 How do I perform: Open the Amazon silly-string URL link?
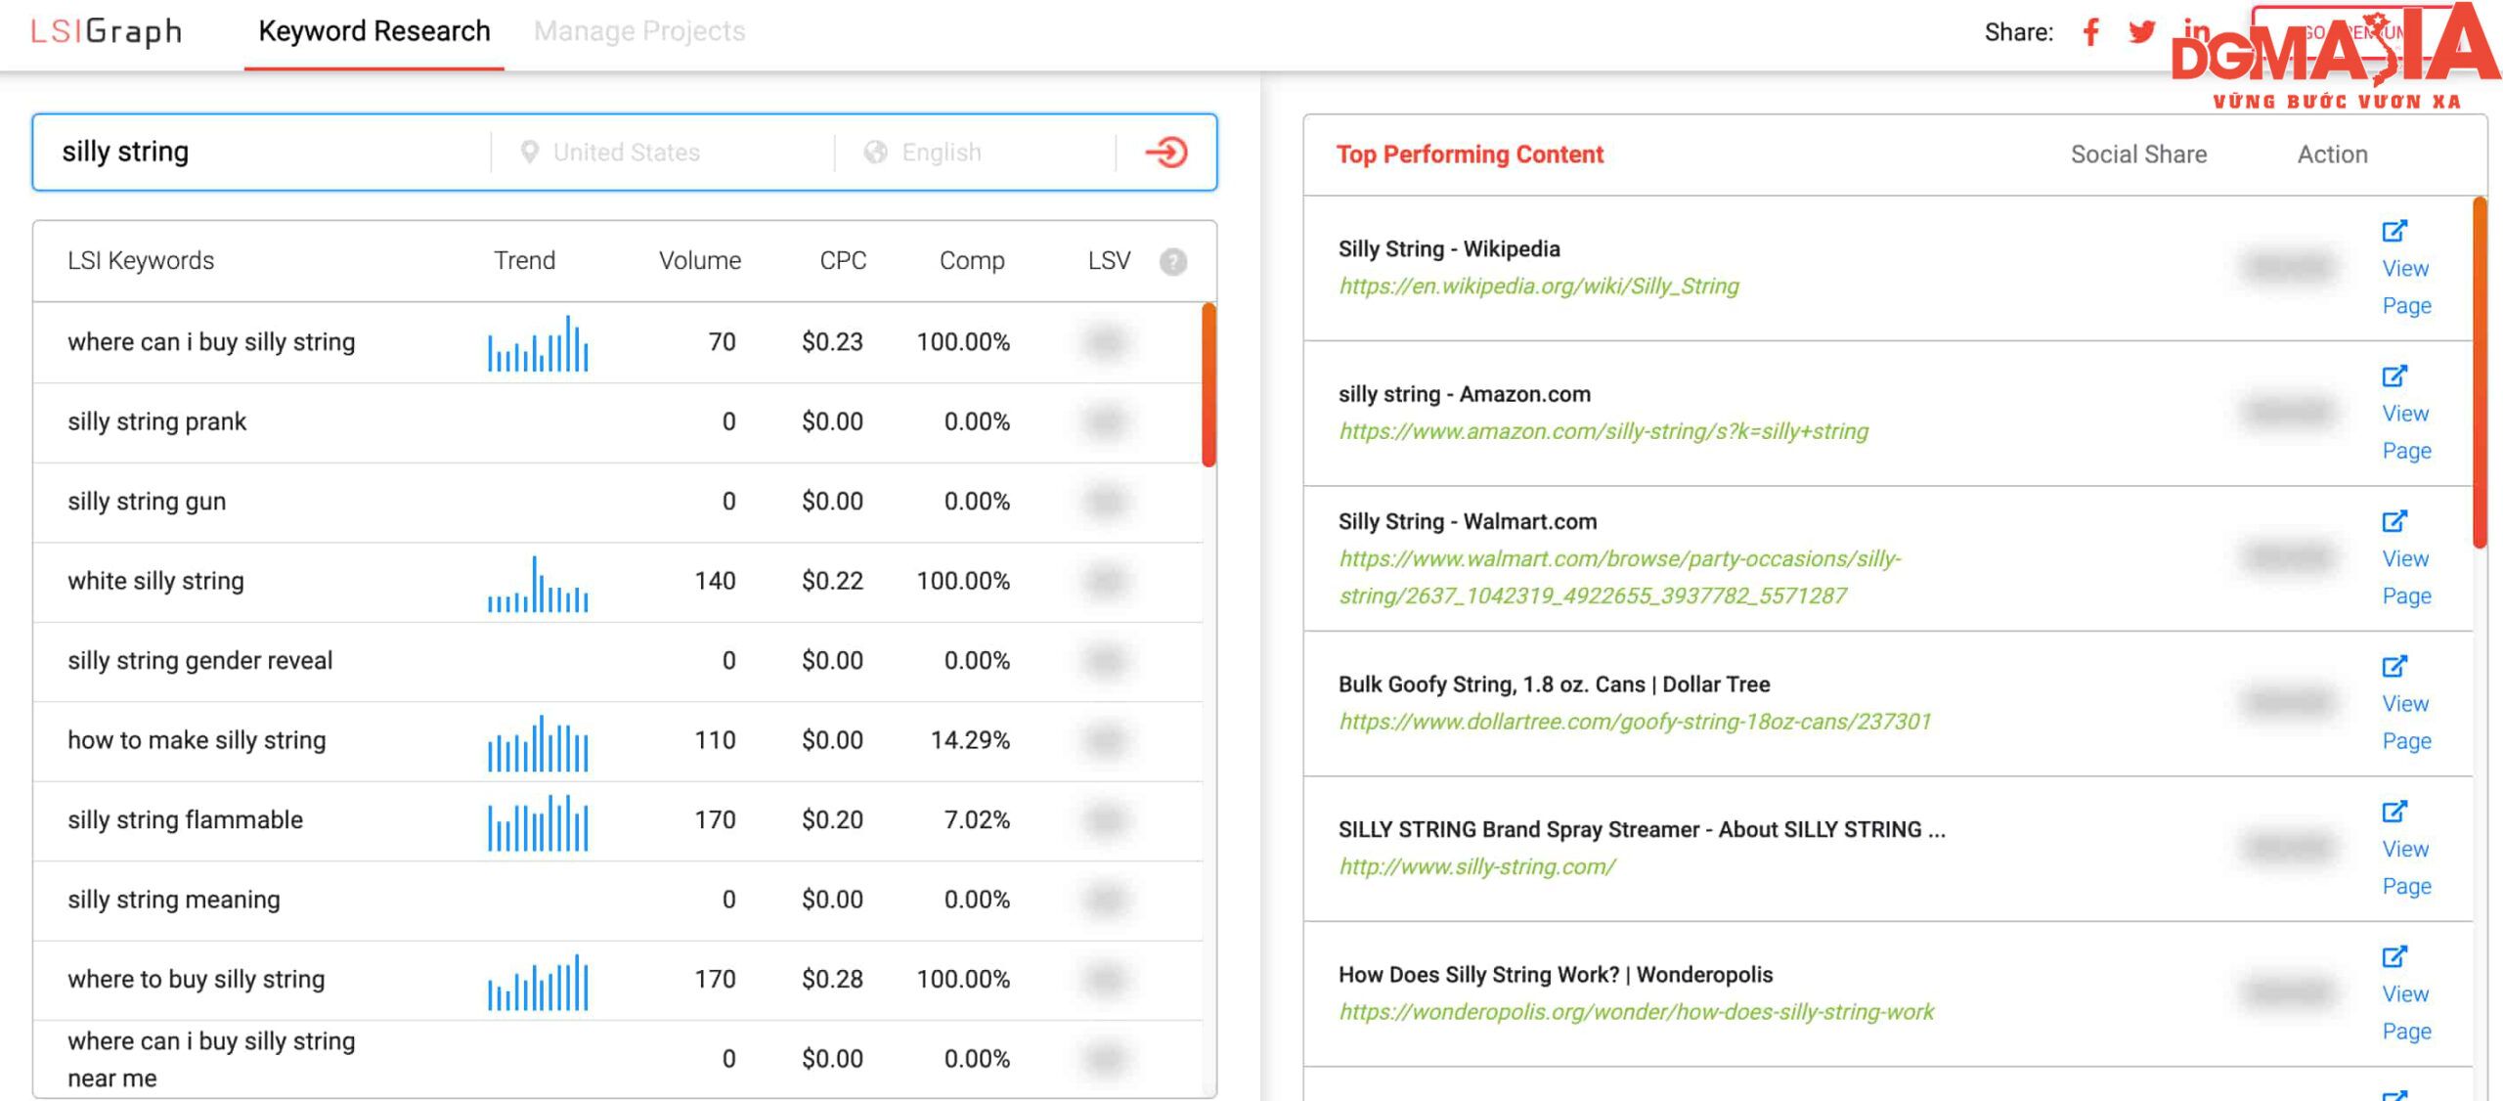pos(1603,431)
